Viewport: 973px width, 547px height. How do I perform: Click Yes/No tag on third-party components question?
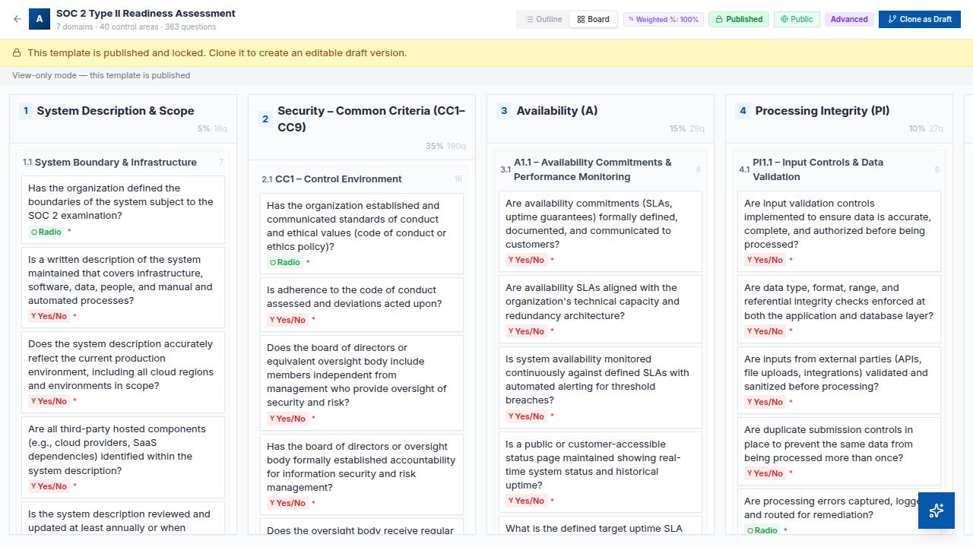(x=49, y=486)
